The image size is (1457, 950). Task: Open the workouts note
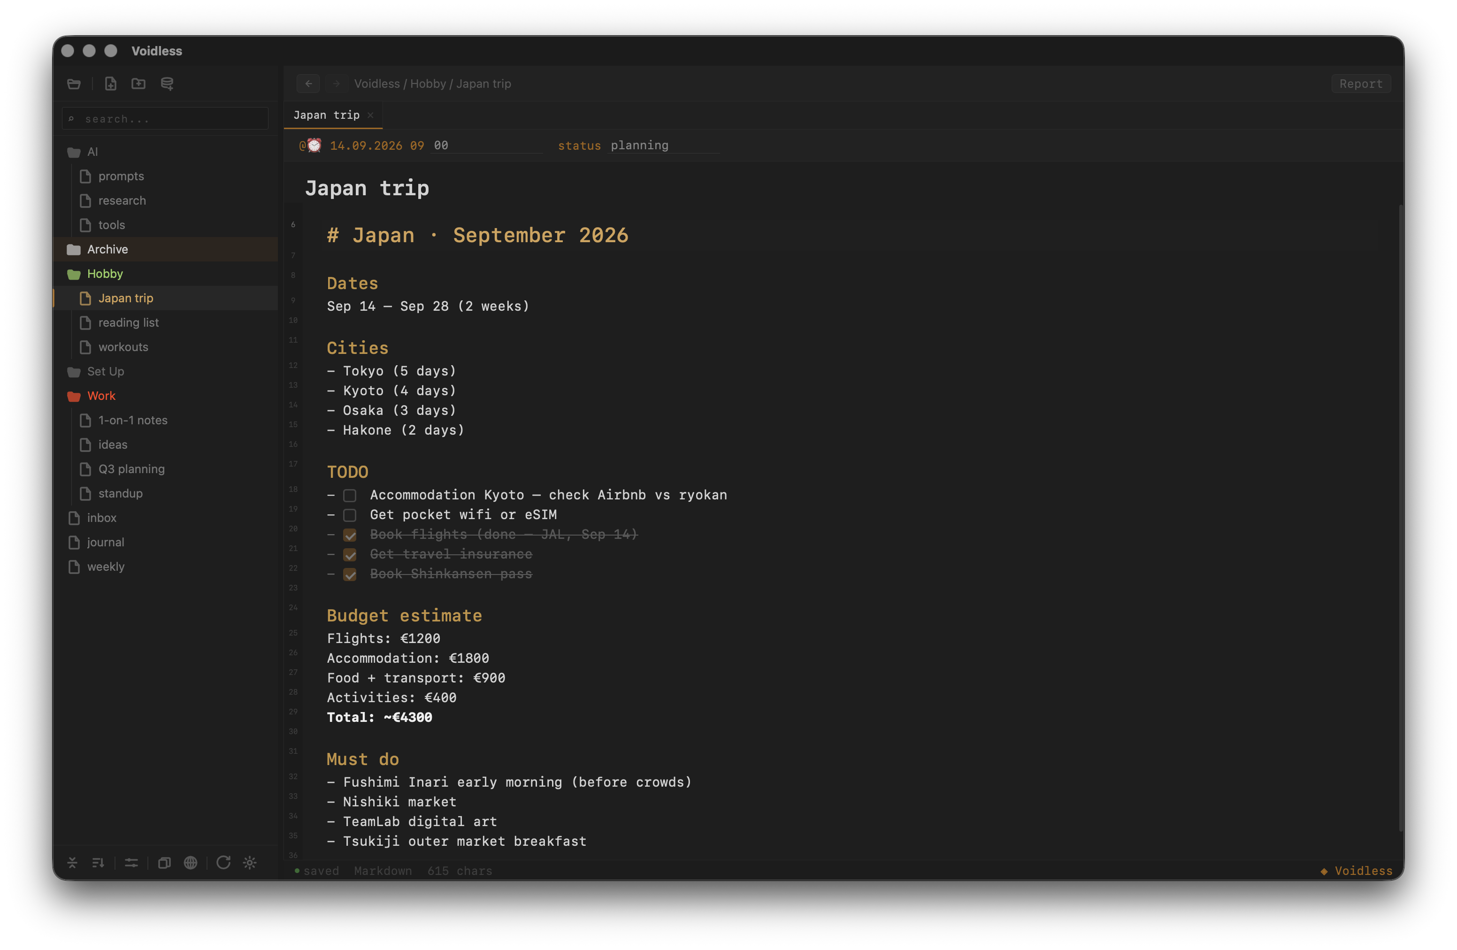pos(165,347)
